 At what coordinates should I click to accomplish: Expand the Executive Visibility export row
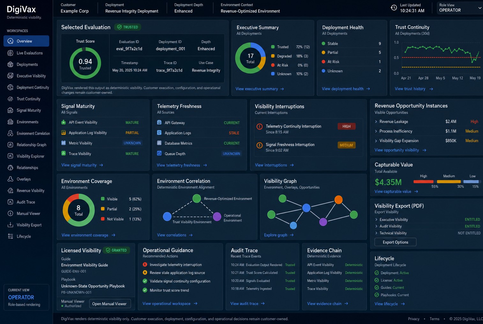[x=376, y=219]
